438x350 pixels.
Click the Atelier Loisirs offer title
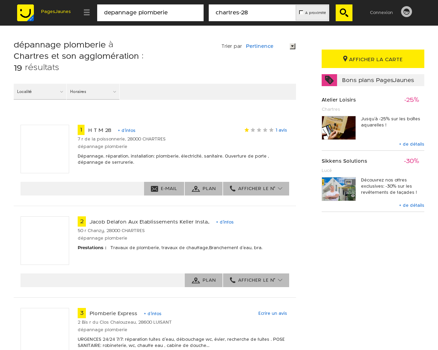pos(339,100)
